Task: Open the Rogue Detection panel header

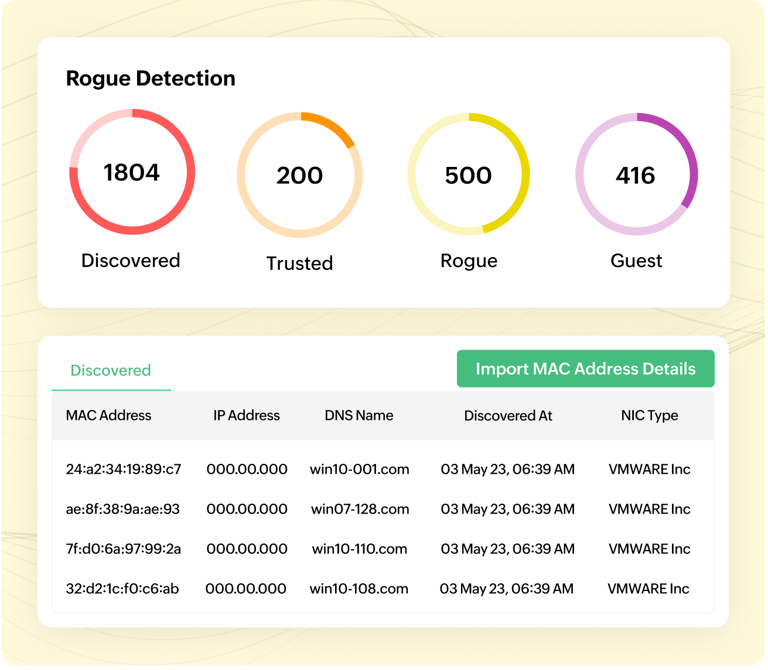Action: (x=150, y=78)
